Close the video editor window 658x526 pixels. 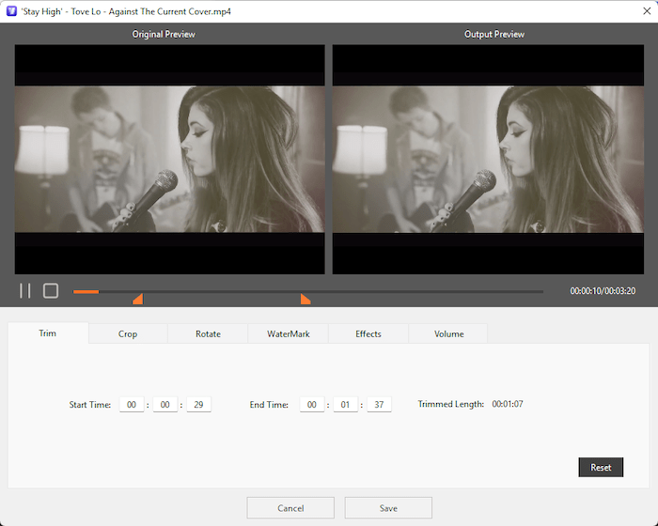point(647,11)
